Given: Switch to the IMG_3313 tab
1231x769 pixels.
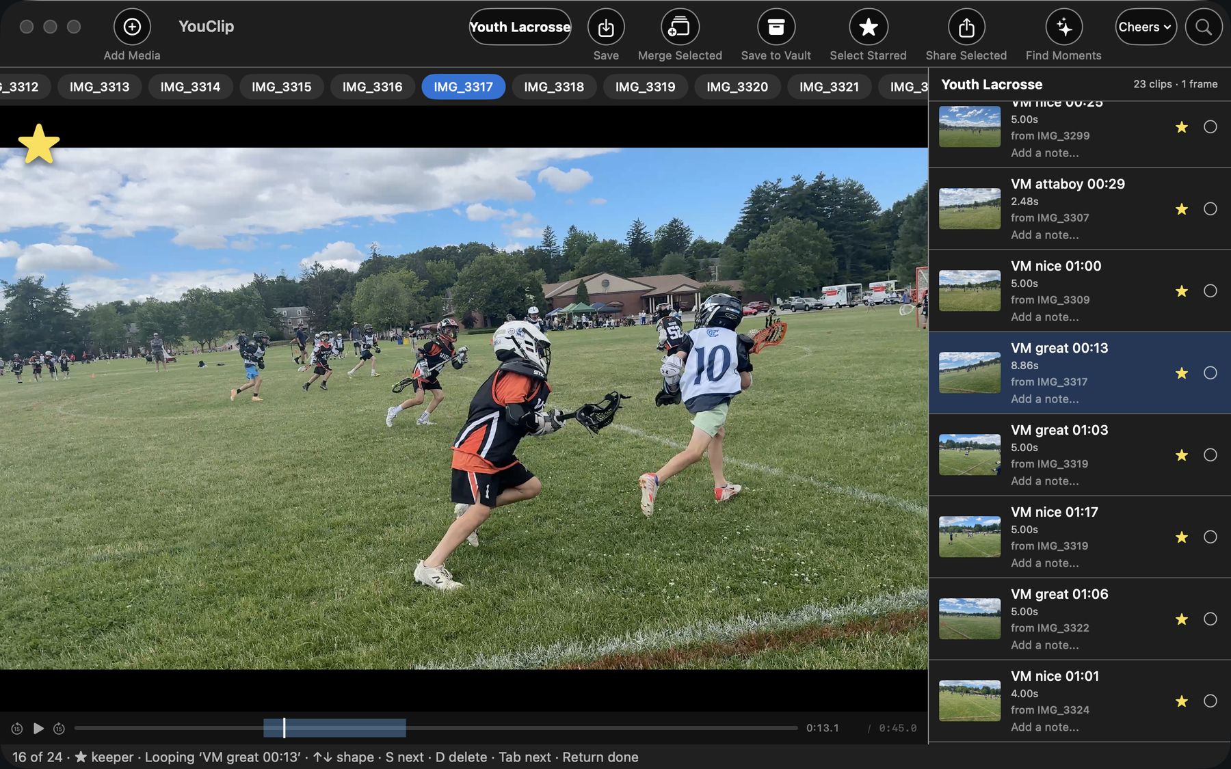Looking at the screenshot, I should coord(99,87).
